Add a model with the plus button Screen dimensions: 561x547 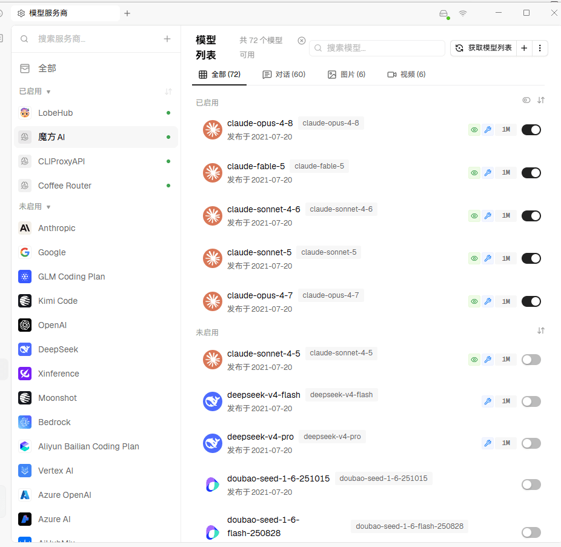[x=524, y=48]
